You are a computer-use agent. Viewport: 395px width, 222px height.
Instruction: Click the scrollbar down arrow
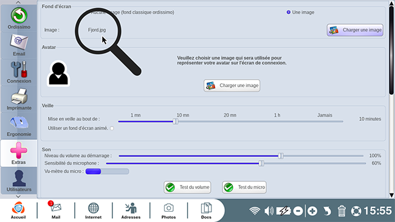click(x=391, y=195)
